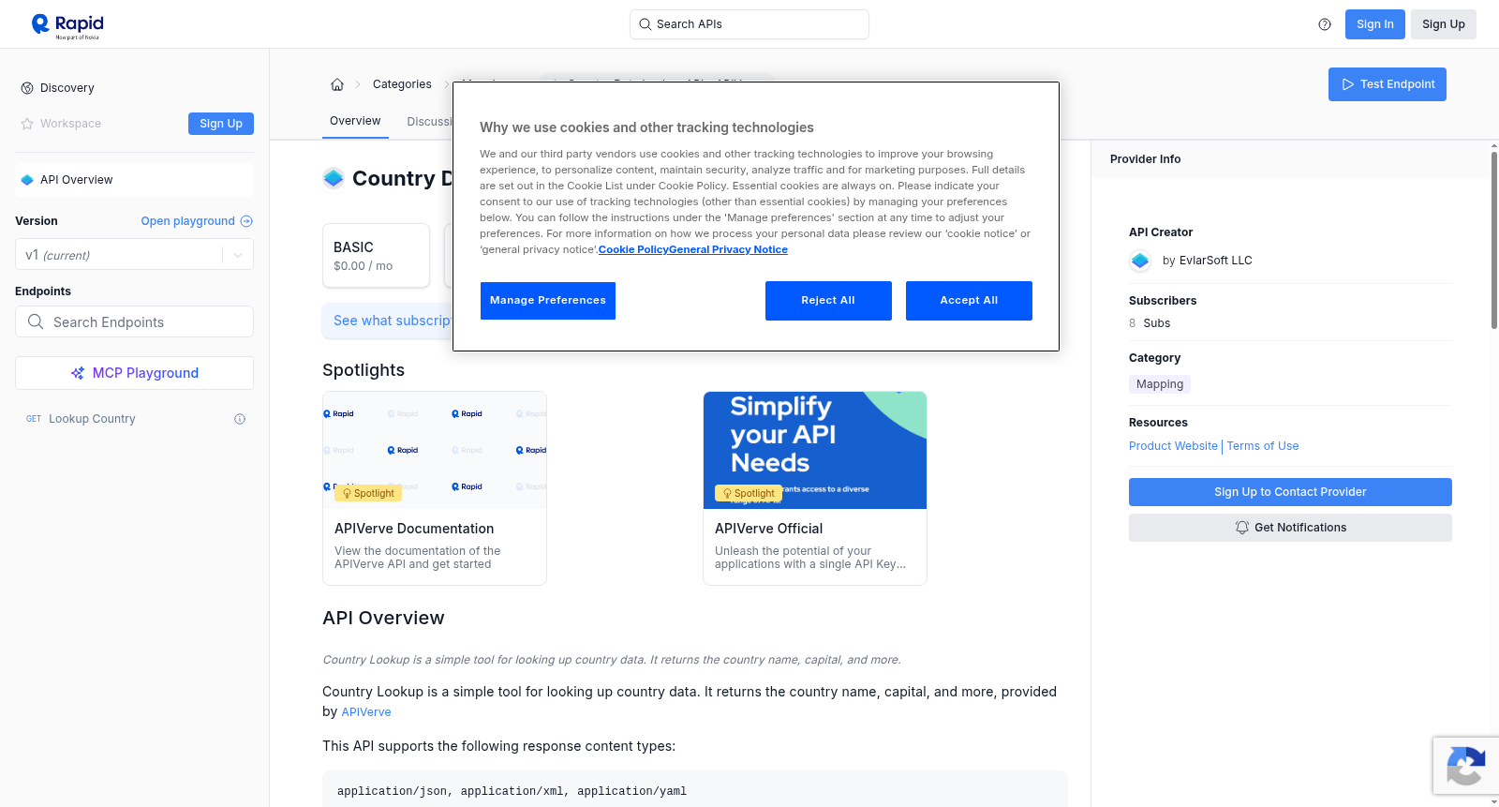Open Categories in the breadcrumb
Viewport: 1499px width, 807px height.
point(402,84)
